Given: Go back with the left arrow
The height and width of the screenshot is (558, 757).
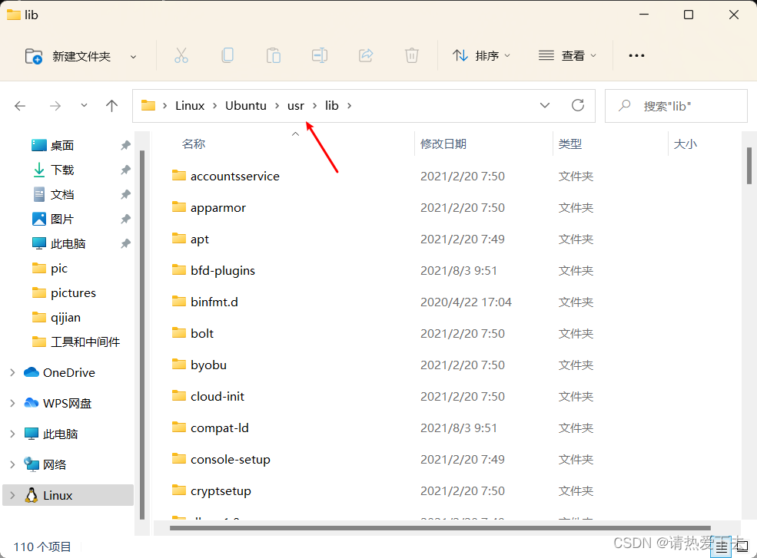Looking at the screenshot, I should point(20,106).
